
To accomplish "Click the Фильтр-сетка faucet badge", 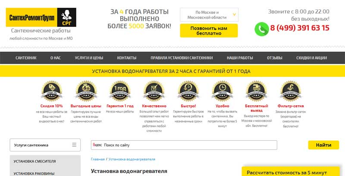I will tap(290, 91).
